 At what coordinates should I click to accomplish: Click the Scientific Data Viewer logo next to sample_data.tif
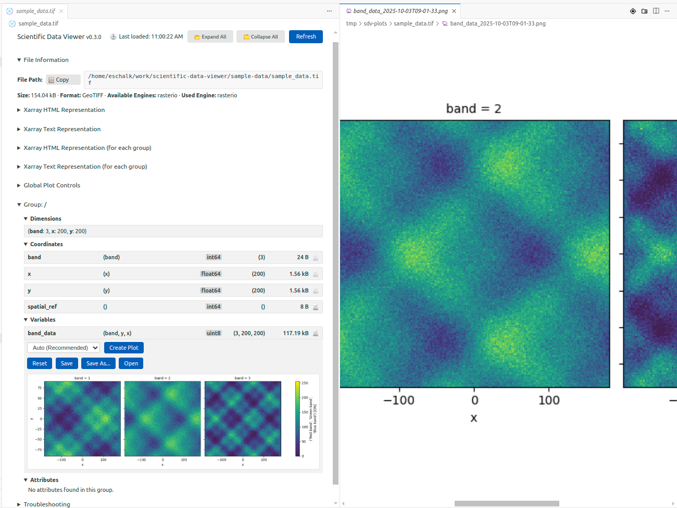(11, 23)
